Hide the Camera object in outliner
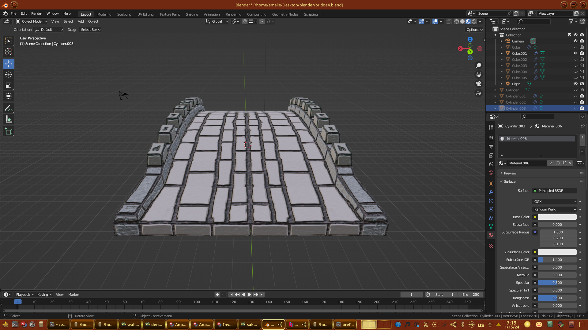Viewport: 588px width, 330px height. [x=575, y=41]
